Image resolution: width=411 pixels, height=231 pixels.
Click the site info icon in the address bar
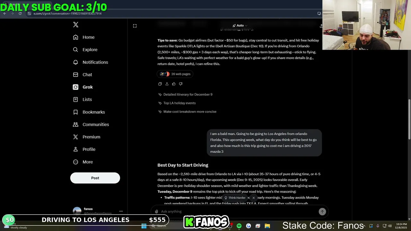(x=29, y=13)
